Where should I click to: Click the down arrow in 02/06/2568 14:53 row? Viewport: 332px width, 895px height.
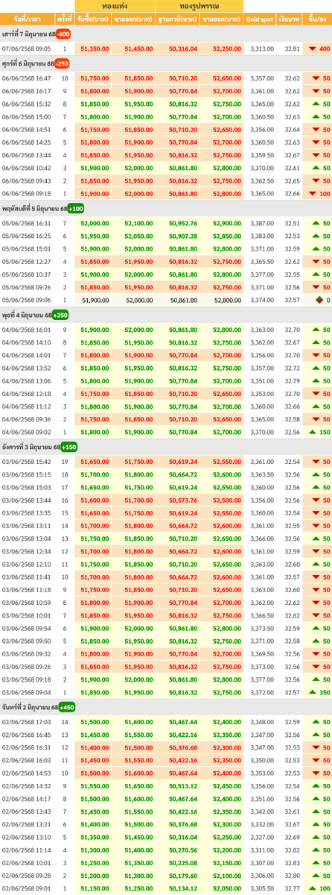tap(316, 773)
